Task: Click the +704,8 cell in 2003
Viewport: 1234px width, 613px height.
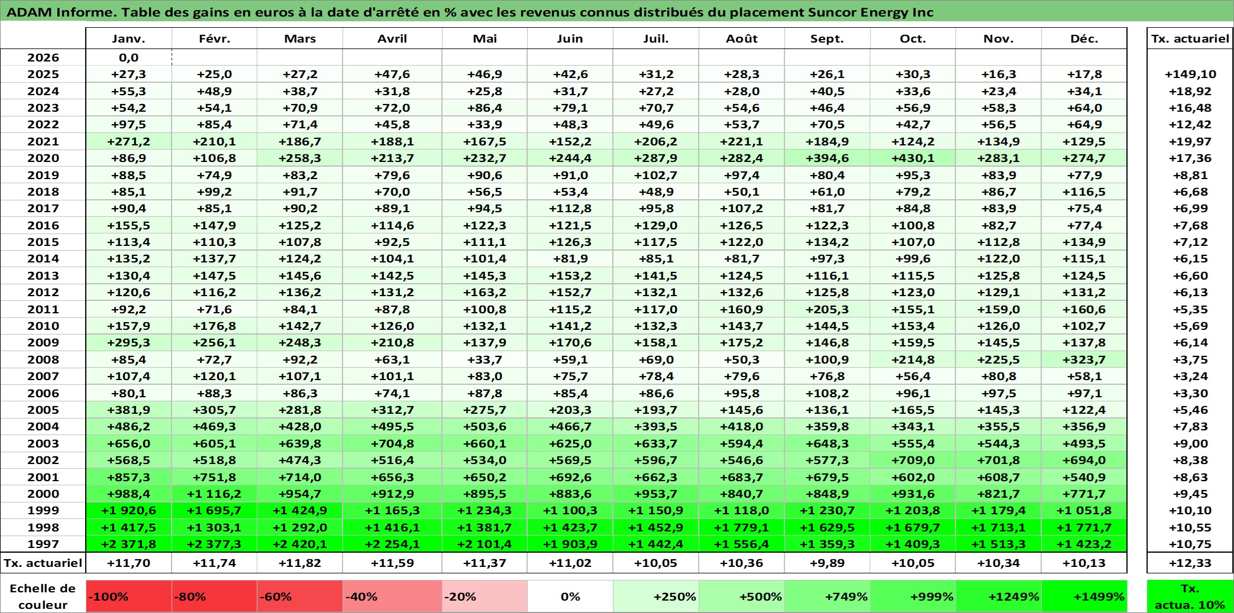Action: pos(392,443)
